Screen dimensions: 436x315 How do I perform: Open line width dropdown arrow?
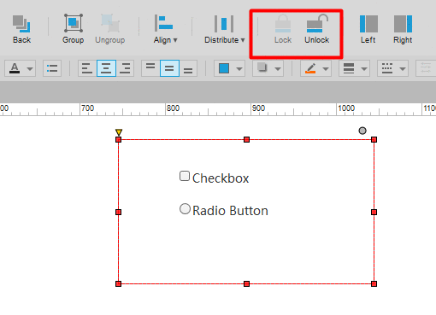[364, 68]
